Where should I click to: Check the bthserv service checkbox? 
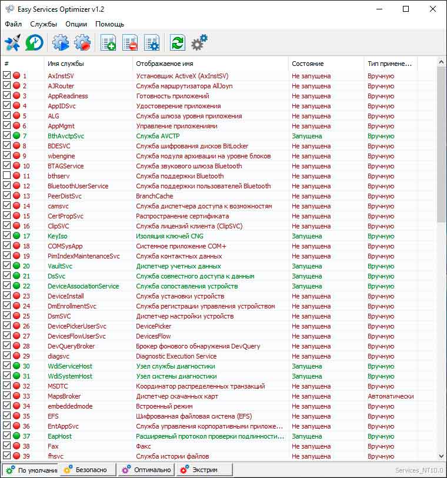point(6,175)
